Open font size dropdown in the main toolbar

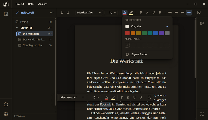pos(111,12)
